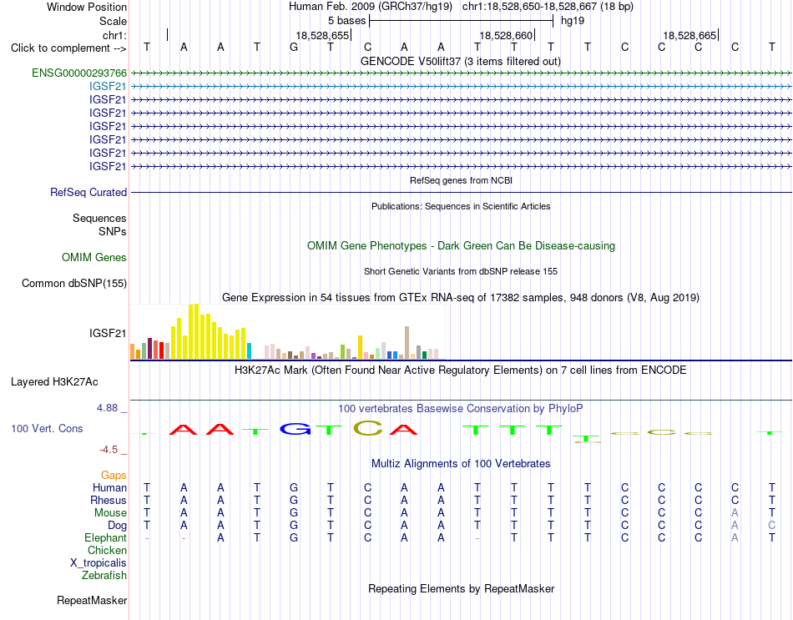Click the hg19 label beside the scale bar
The height and width of the screenshot is (620, 793).
[573, 21]
